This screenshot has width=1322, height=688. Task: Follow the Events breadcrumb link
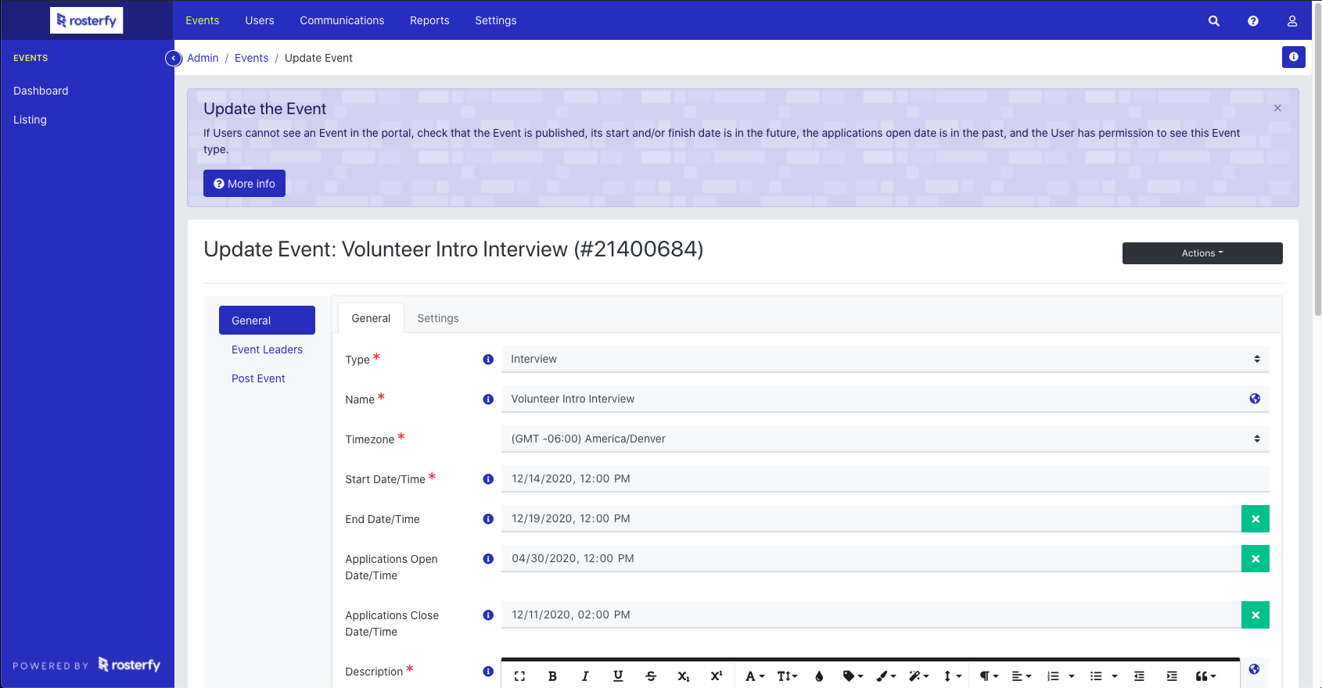(x=251, y=58)
